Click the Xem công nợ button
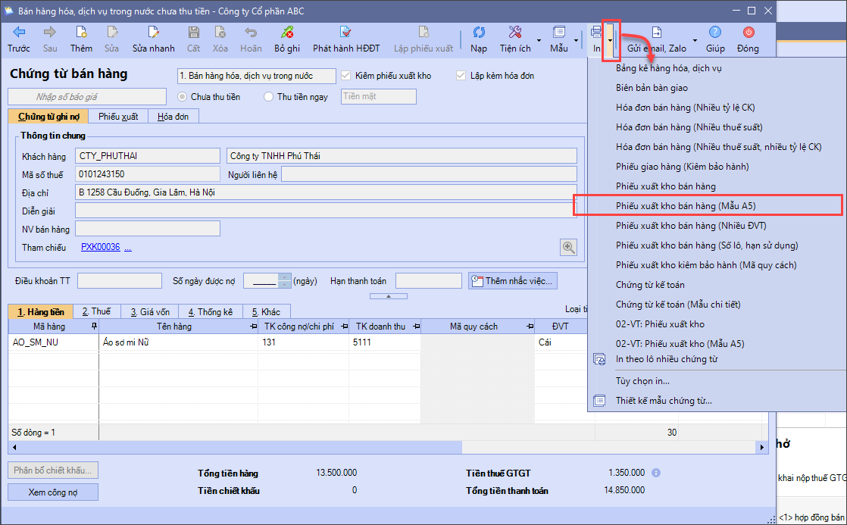The height and width of the screenshot is (525, 847). [53, 492]
